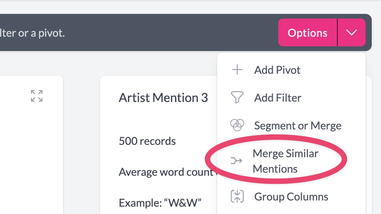
Task: Choose Add Filter from the menu
Action: (277, 98)
